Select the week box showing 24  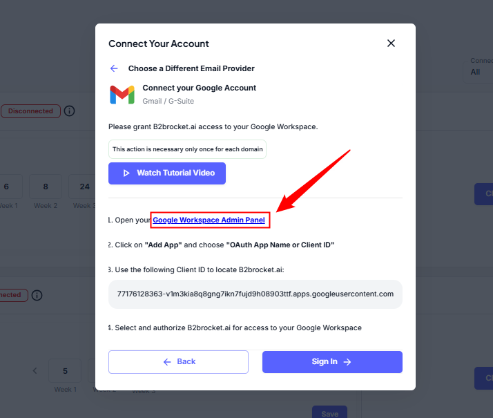click(x=84, y=187)
